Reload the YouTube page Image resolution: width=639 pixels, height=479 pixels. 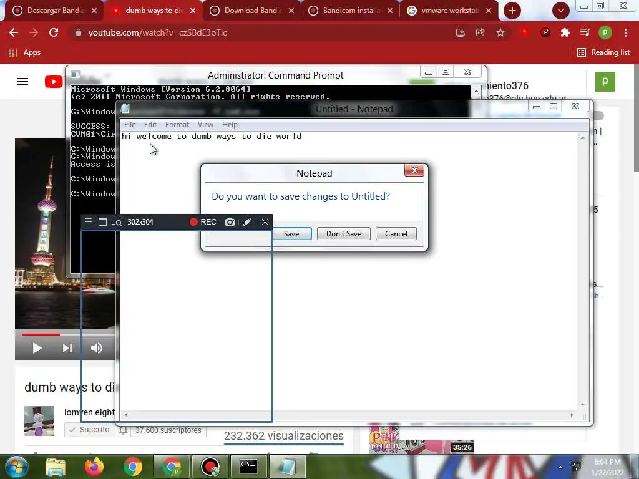tap(54, 32)
